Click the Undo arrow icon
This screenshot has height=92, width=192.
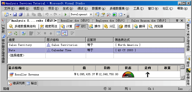(47, 15)
